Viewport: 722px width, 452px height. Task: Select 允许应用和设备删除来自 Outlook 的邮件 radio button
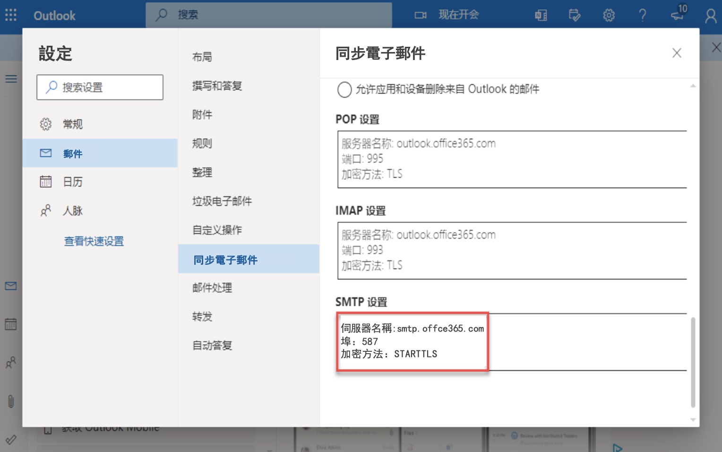click(344, 89)
